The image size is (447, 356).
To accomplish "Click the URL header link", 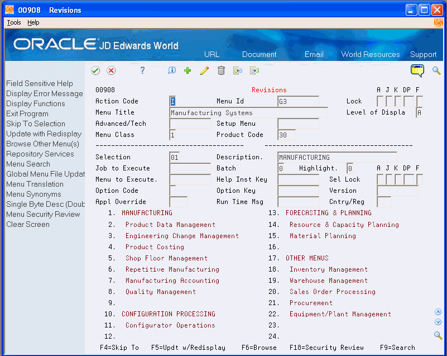I will pos(212,55).
